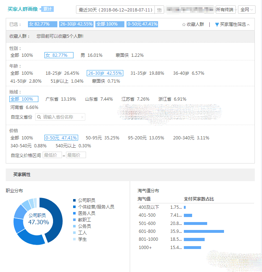
Task: Open the 全网 scope dropdown
Action: [247, 10]
